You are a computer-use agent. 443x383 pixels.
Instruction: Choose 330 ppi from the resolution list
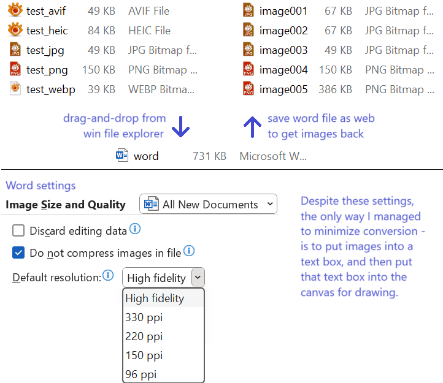pyautogui.click(x=144, y=317)
